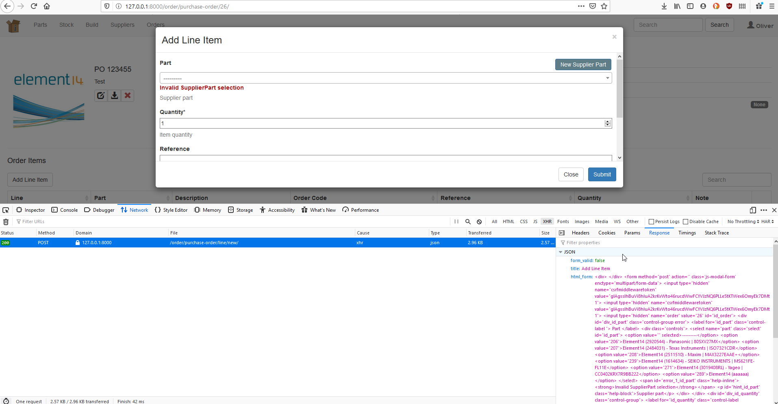Check the Disable Cache option
Screen dimensions: 778x404
687,221
